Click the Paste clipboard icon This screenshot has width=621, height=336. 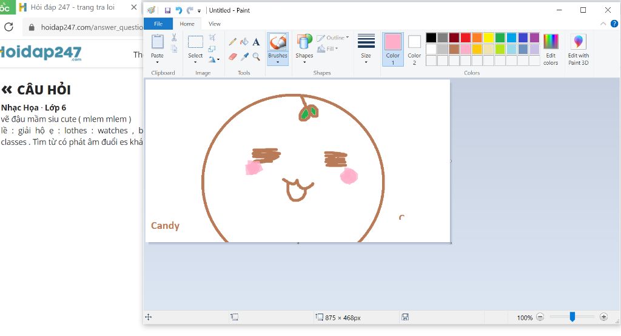[x=157, y=42]
